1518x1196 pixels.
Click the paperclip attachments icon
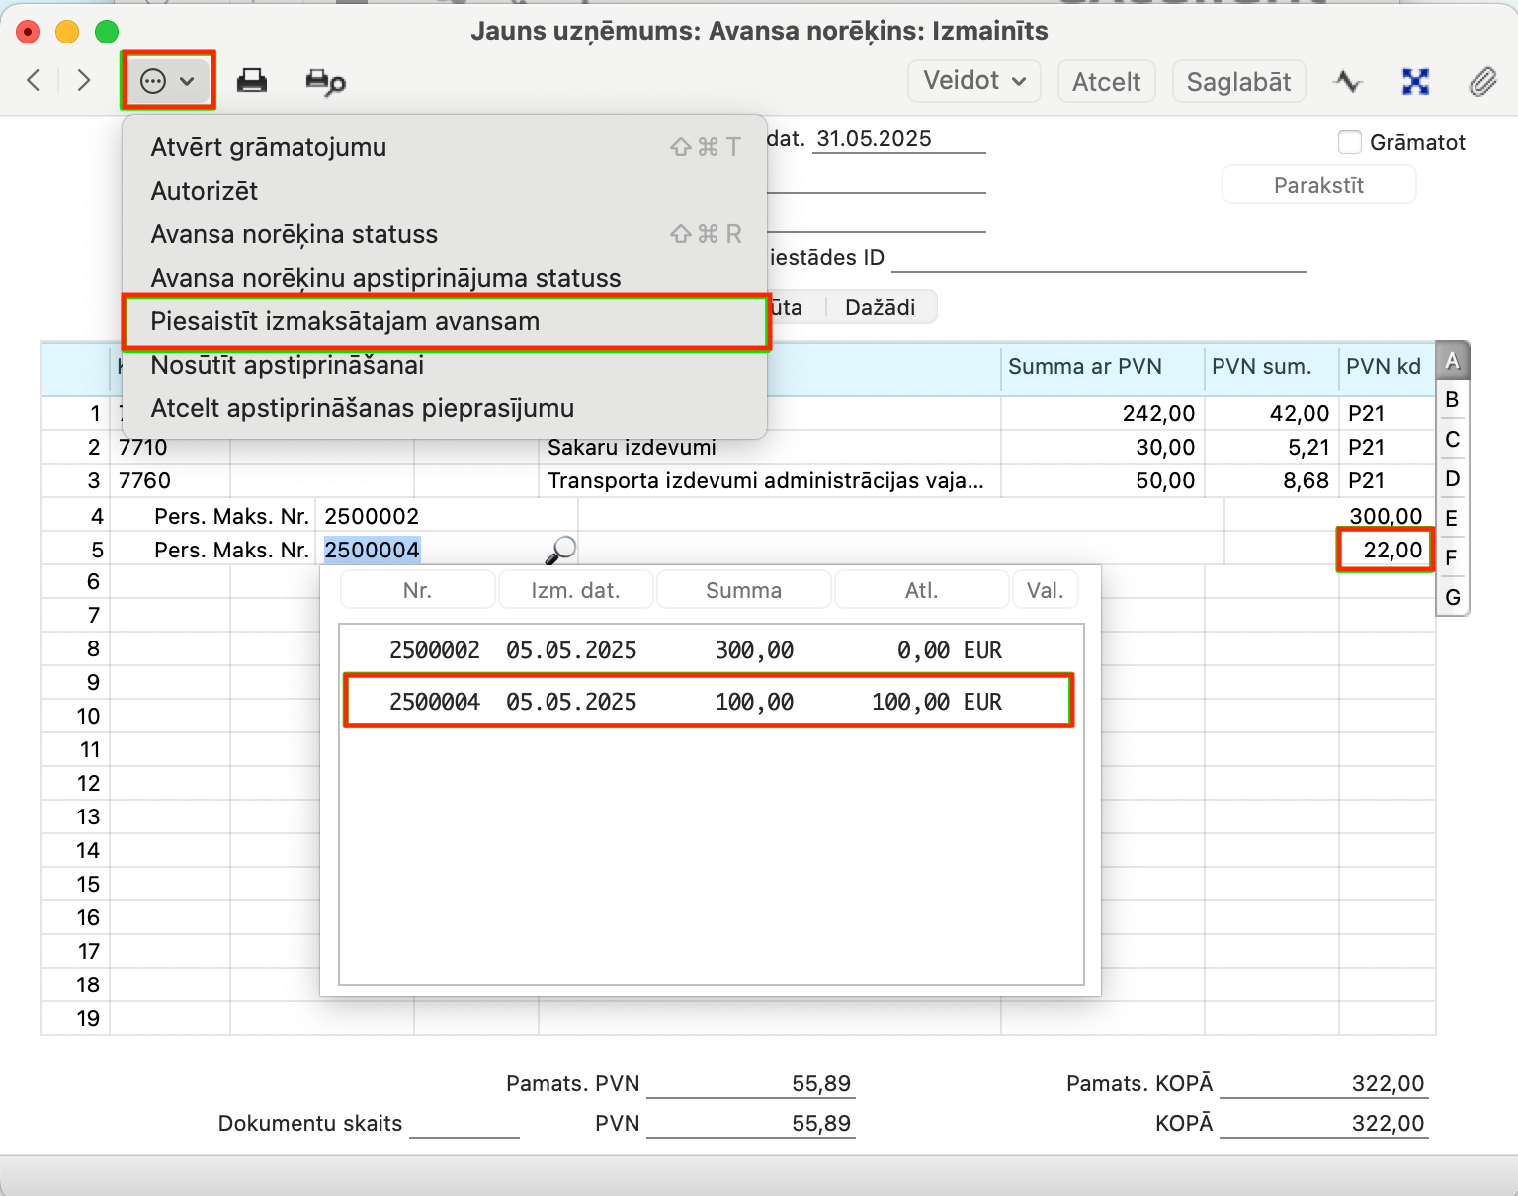[1482, 81]
